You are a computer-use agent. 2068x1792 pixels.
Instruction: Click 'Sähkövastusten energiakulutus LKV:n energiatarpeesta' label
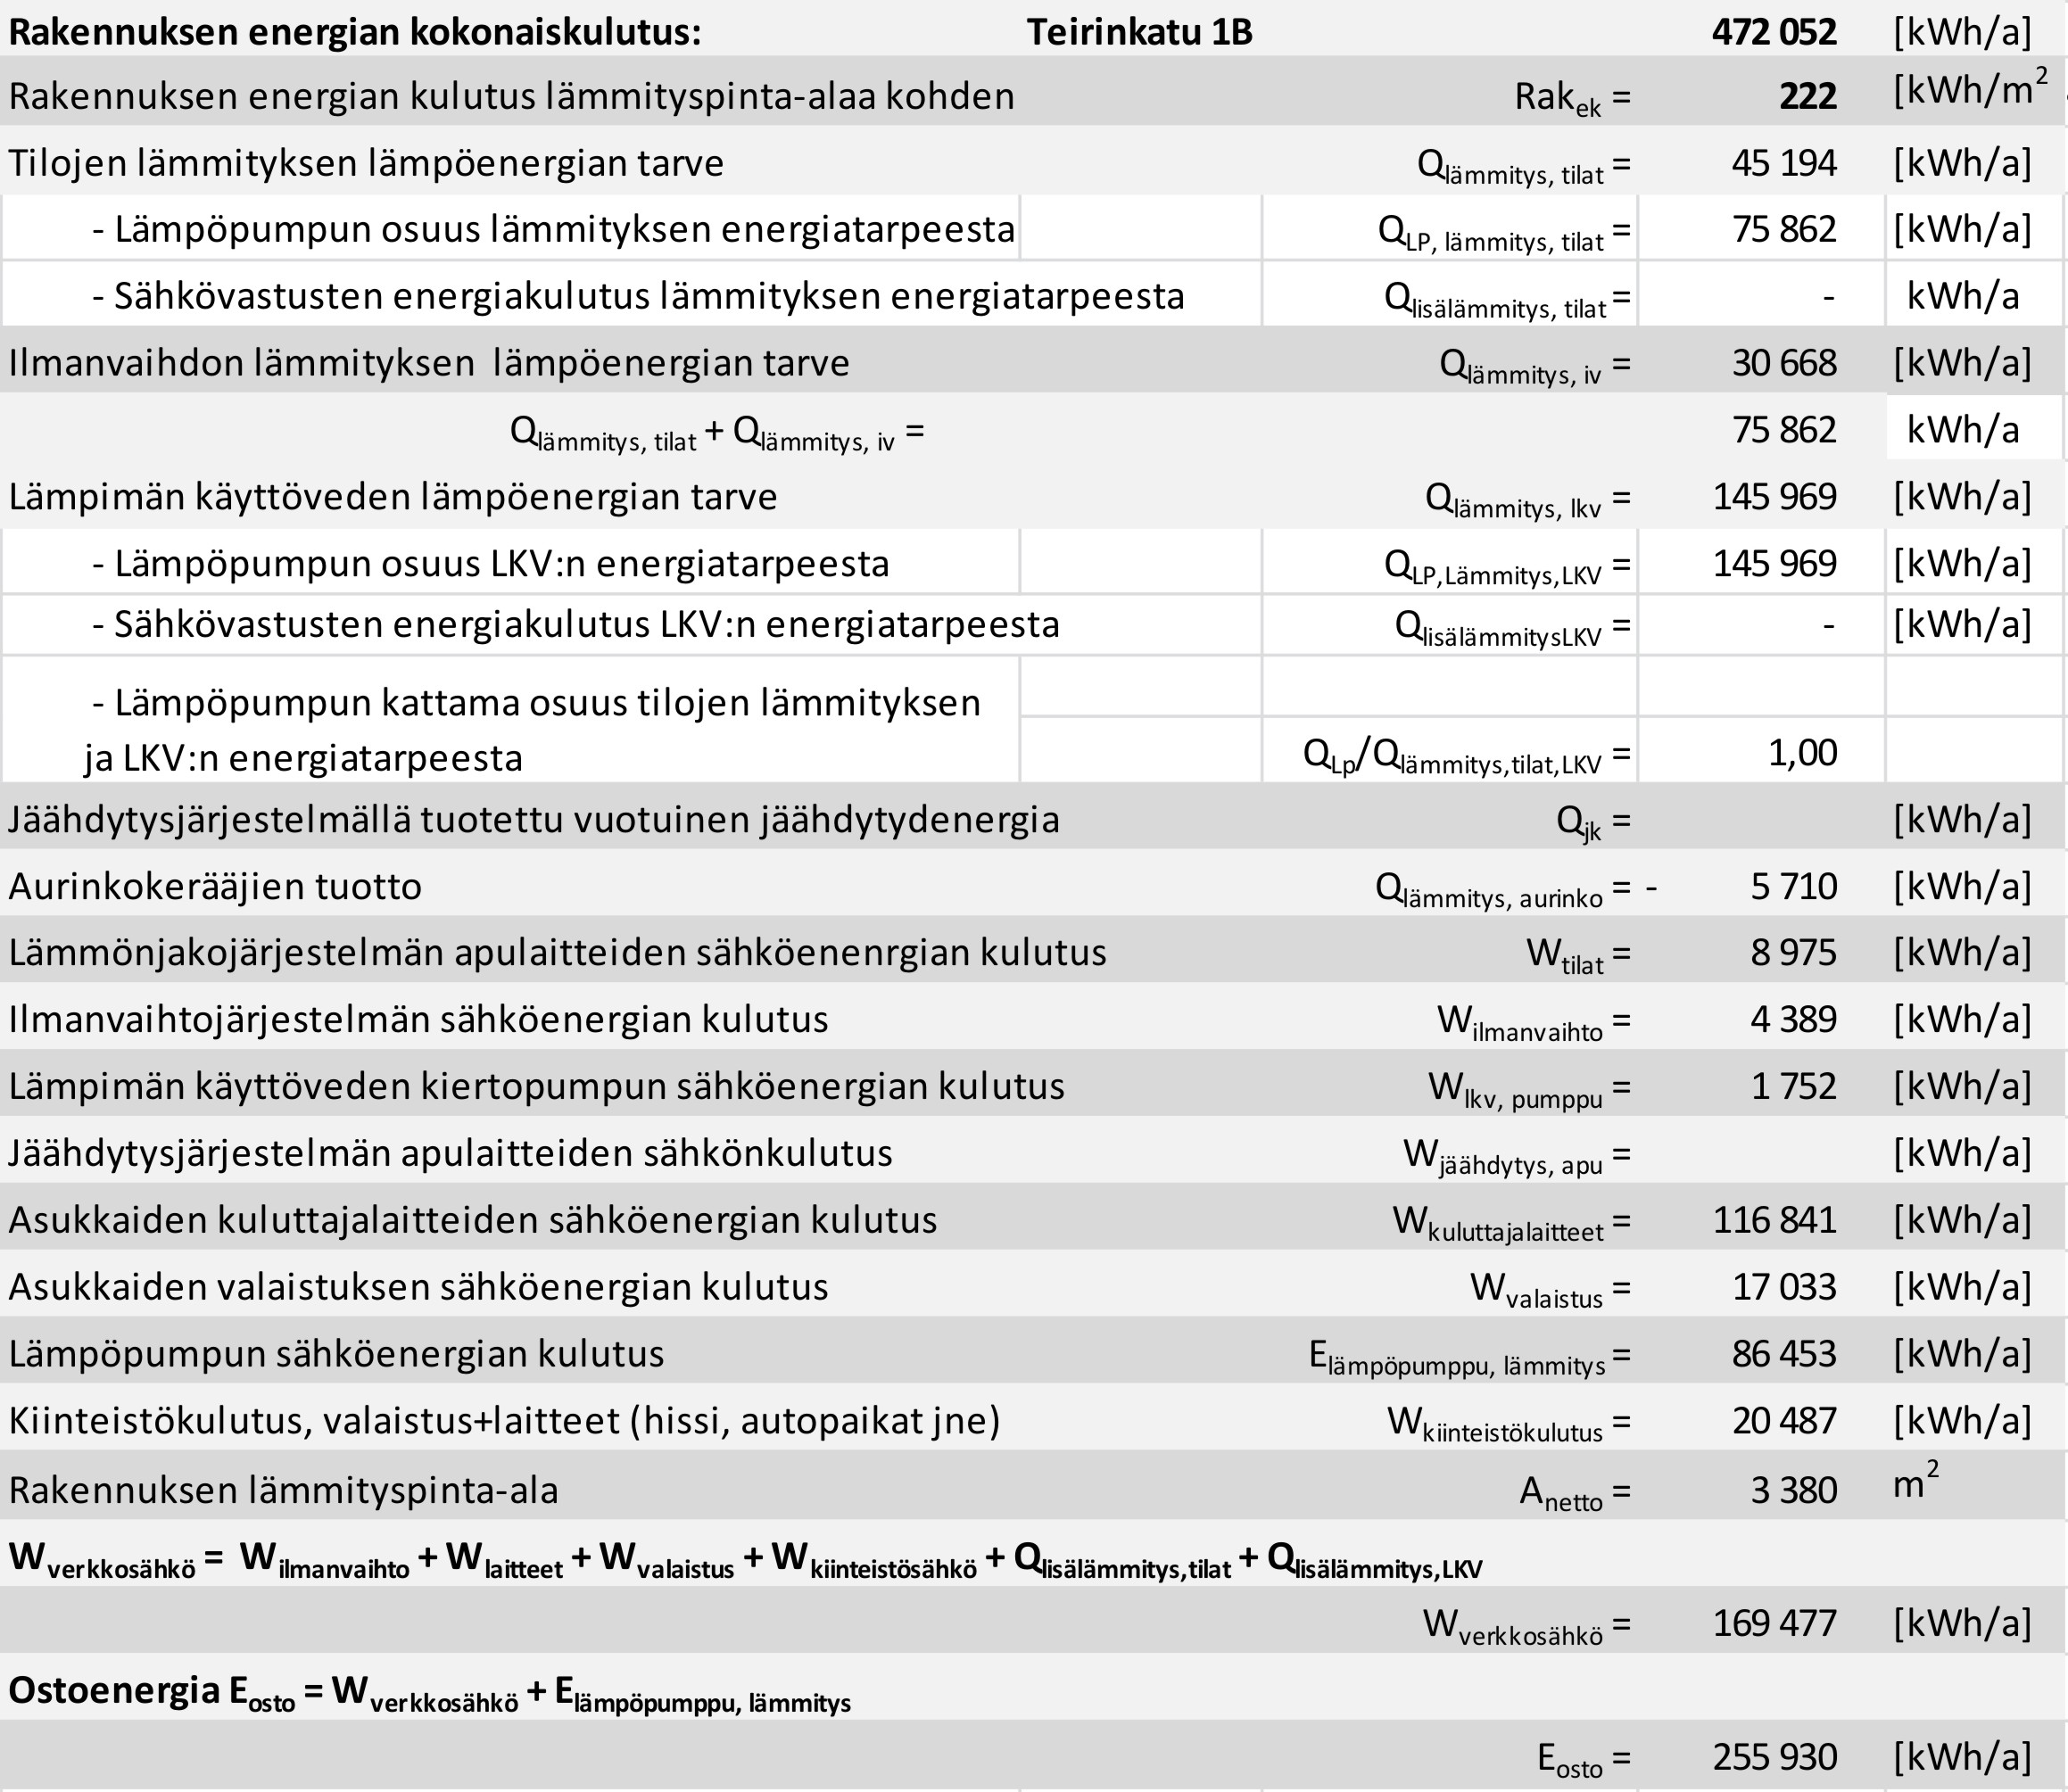tap(576, 624)
